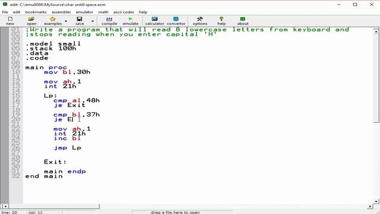Click the 'col: 11' status bar entry

pyautogui.click(x=36, y=212)
